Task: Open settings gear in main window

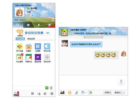Action: 52,94
